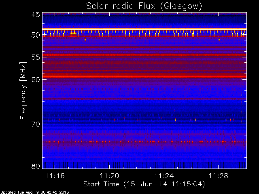Click the "Start Time (15-Jun-14 11:15:04)" axis label
Screen dimensions: 259x194
pyautogui.click(x=144, y=184)
